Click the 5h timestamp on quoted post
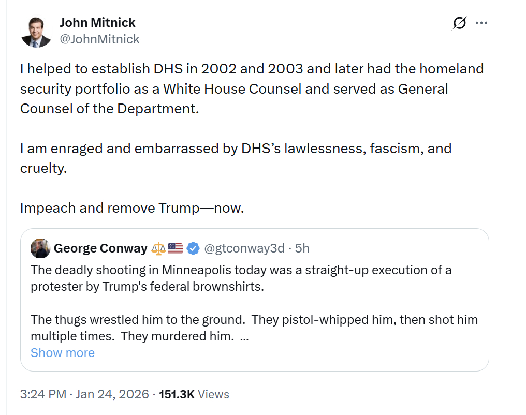 [302, 248]
